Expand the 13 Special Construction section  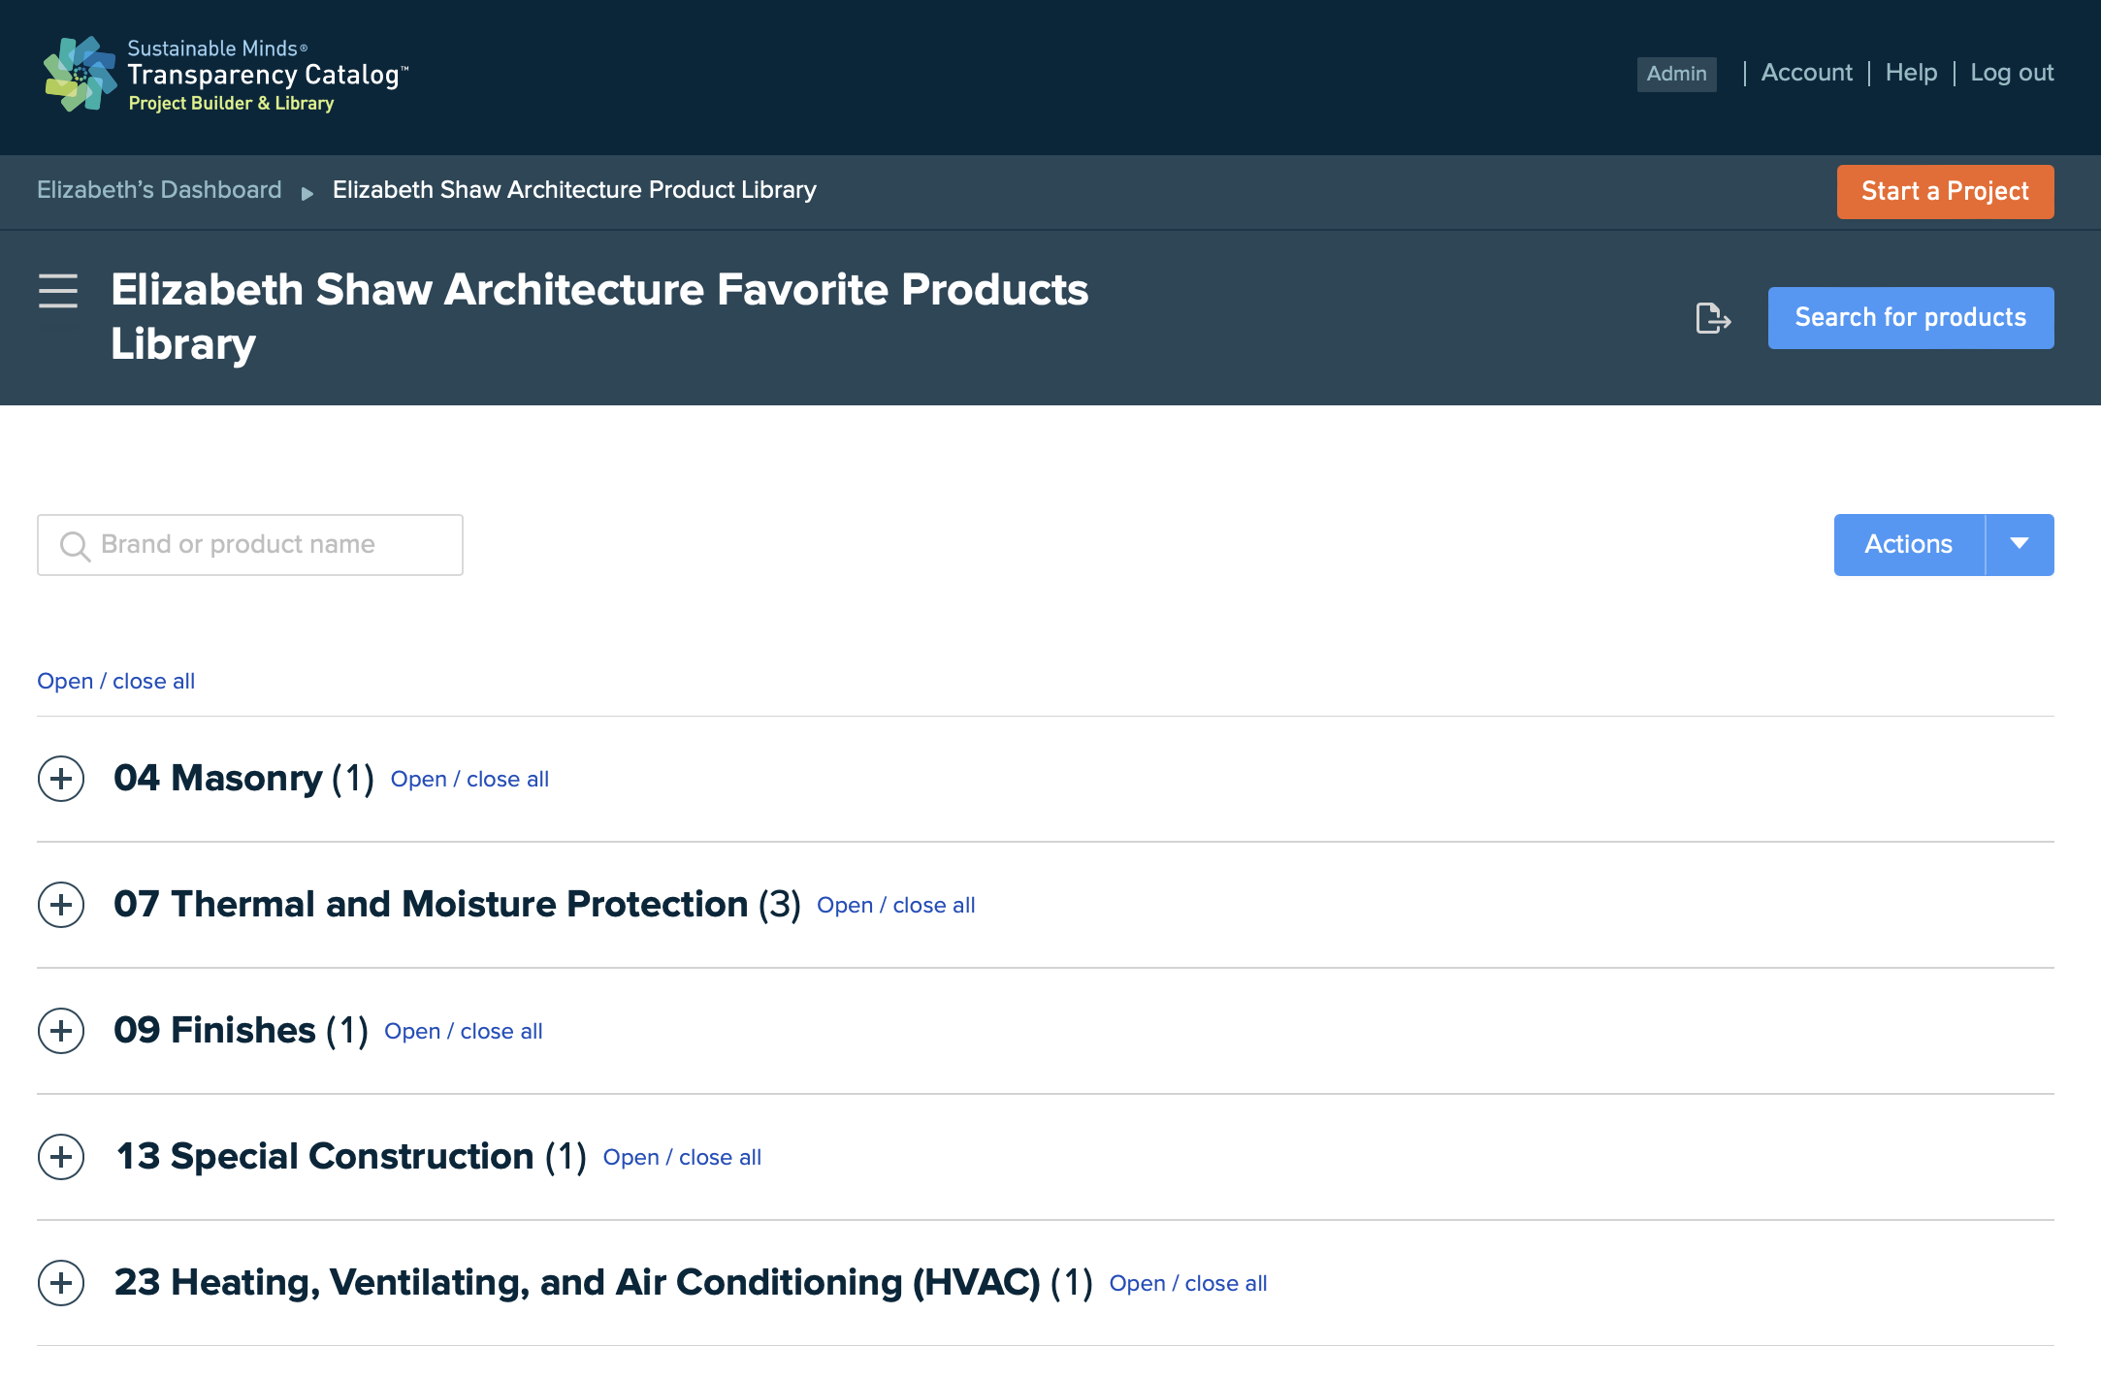pos(61,1157)
